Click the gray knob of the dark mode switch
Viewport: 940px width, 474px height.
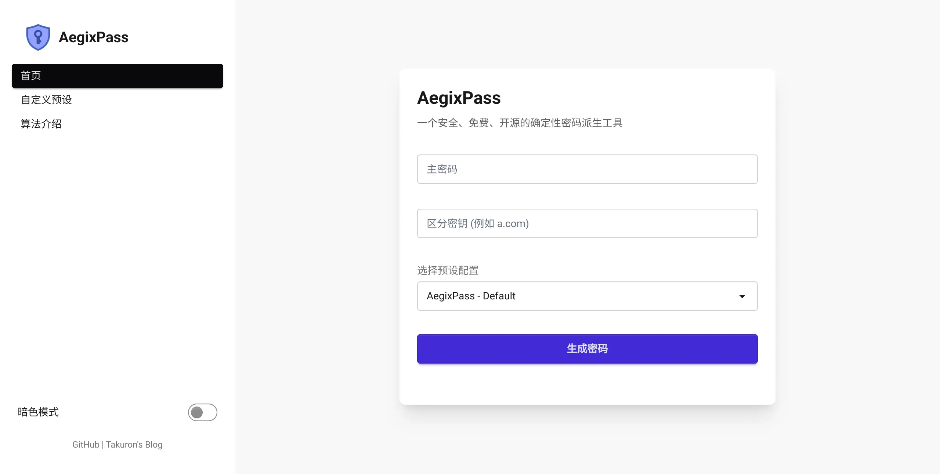(197, 412)
